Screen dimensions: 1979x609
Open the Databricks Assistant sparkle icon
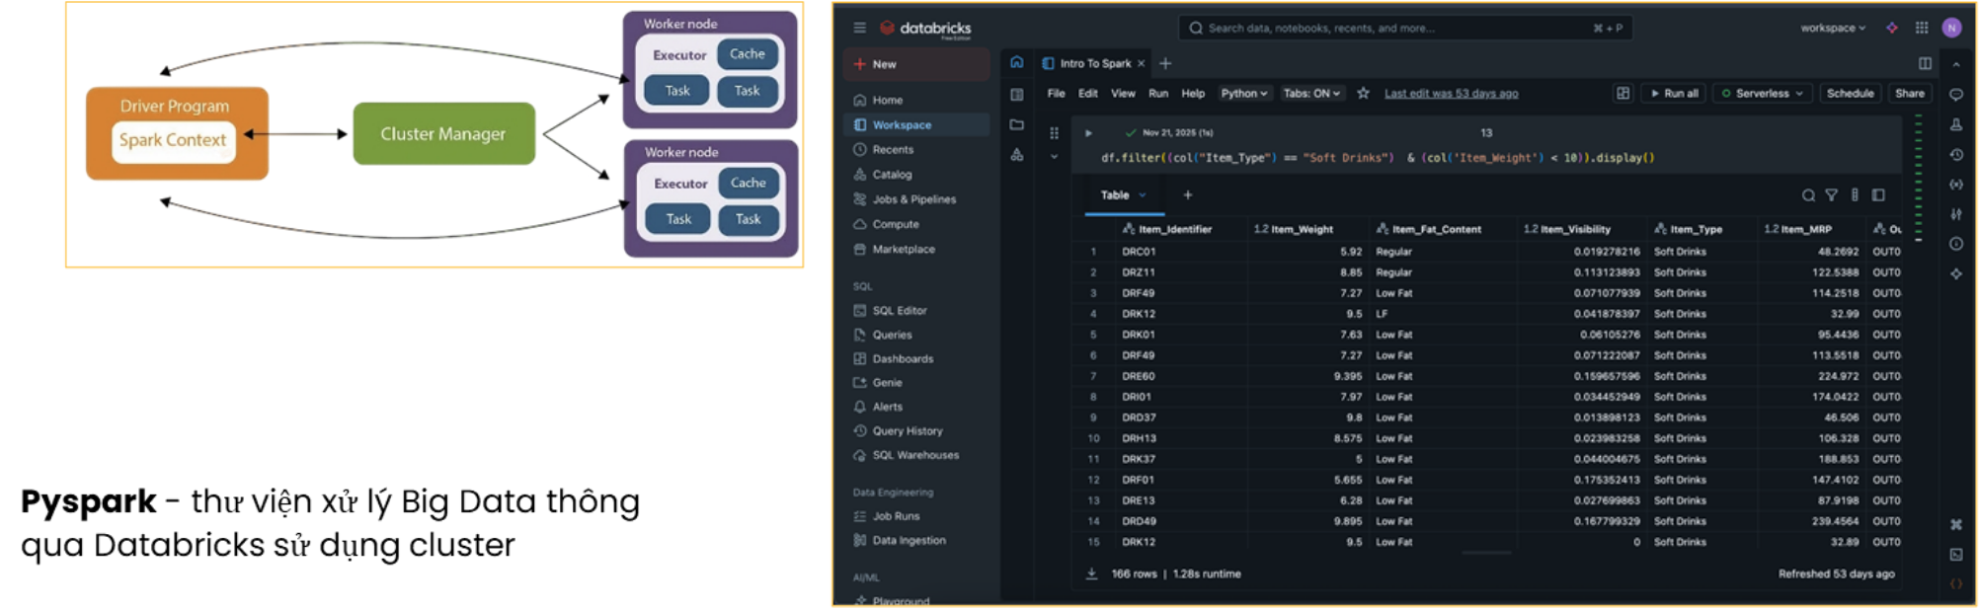coord(1891,28)
